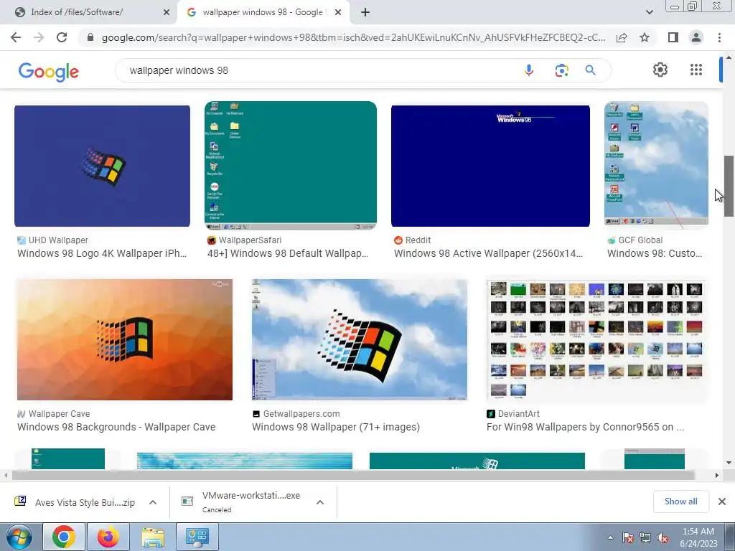Select the wallpaper windows 98 Google tab

point(263,12)
